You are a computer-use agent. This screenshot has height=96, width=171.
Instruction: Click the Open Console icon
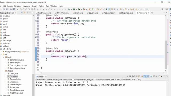(159, 76)
